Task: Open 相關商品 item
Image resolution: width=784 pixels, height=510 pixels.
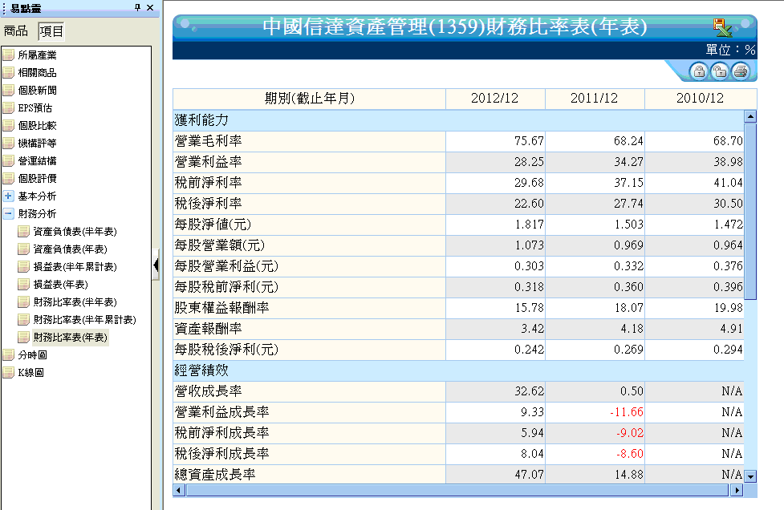Action: pyautogui.click(x=38, y=72)
